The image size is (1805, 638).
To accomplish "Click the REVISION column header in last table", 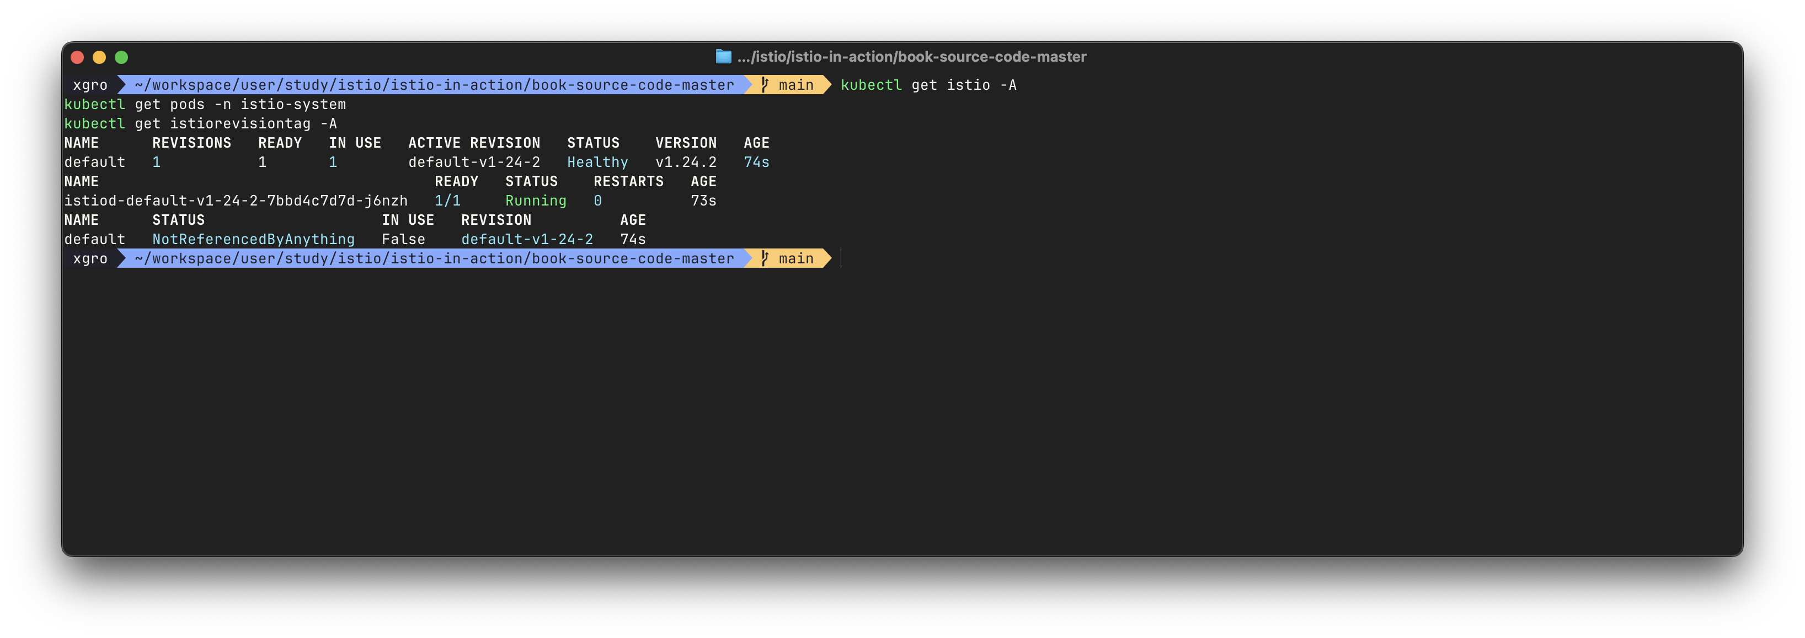I will click(x=496, y=220).
